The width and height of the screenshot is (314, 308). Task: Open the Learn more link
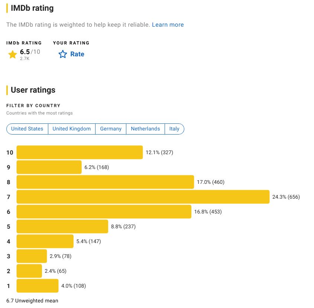168,24
